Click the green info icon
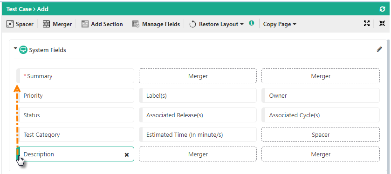391x174 pixels. pos(252,23)
